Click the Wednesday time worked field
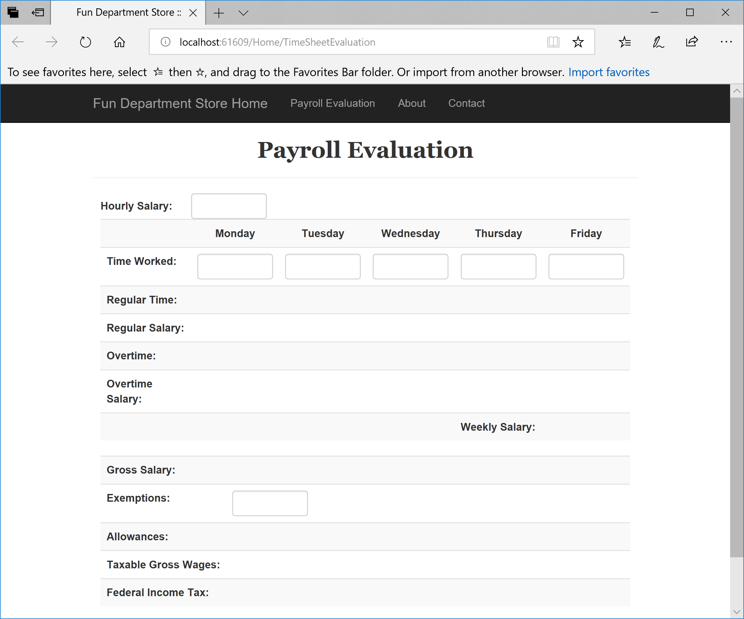The height and width of the screenshot is (619, 744). point(411,267)
